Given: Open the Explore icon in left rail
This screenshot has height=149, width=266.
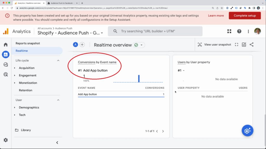Looking at the screenshot, I should (x=6, y=64).
